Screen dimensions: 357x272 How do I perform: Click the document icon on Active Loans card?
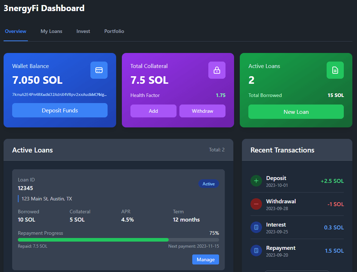(335, 70)
